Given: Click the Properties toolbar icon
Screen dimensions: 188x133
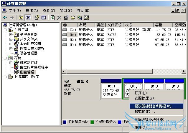Looking at the screenshot, I should click(66, 18).
